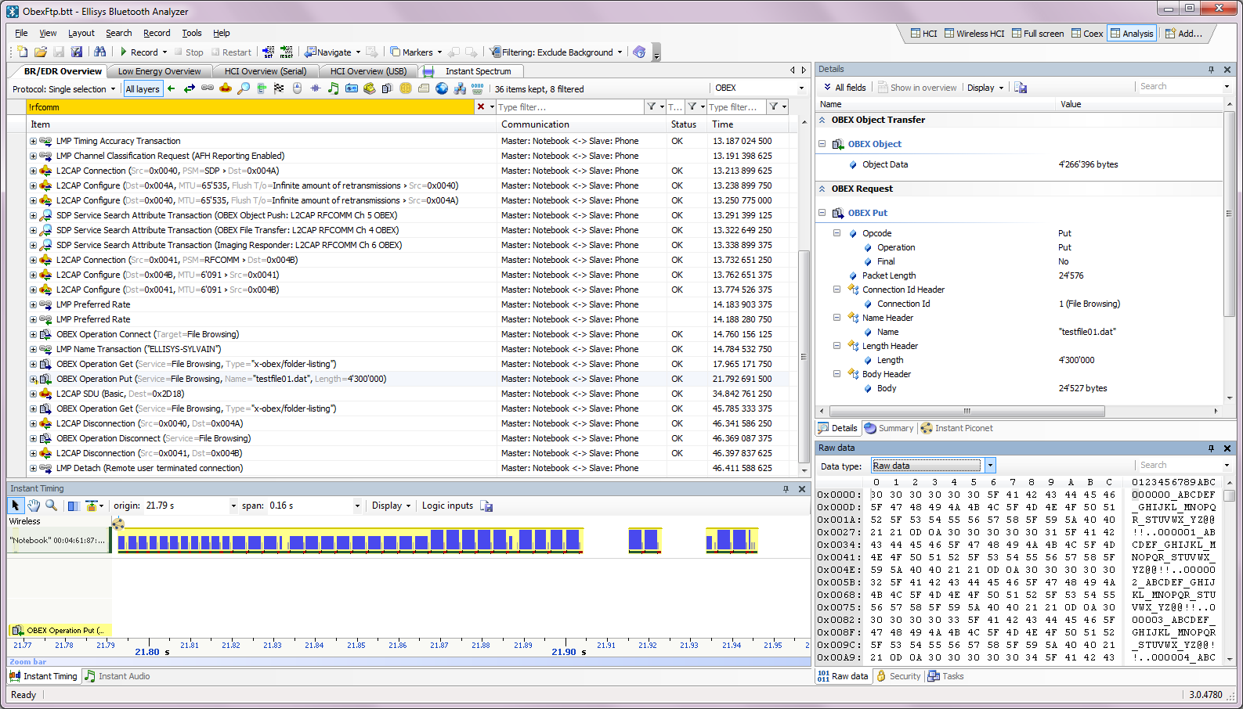Open the Raw data type dropdown
Viewport: 1243px width, 709px height.
tap(990, 466)
